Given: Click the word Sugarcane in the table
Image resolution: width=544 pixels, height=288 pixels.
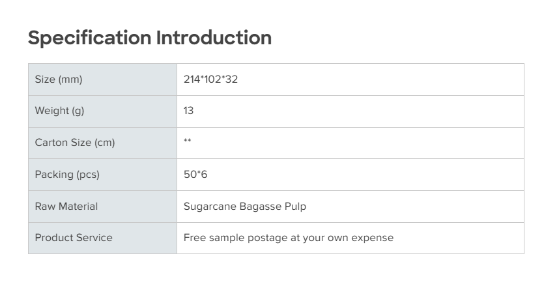Looking at the screenshot, I should point(207,207).
